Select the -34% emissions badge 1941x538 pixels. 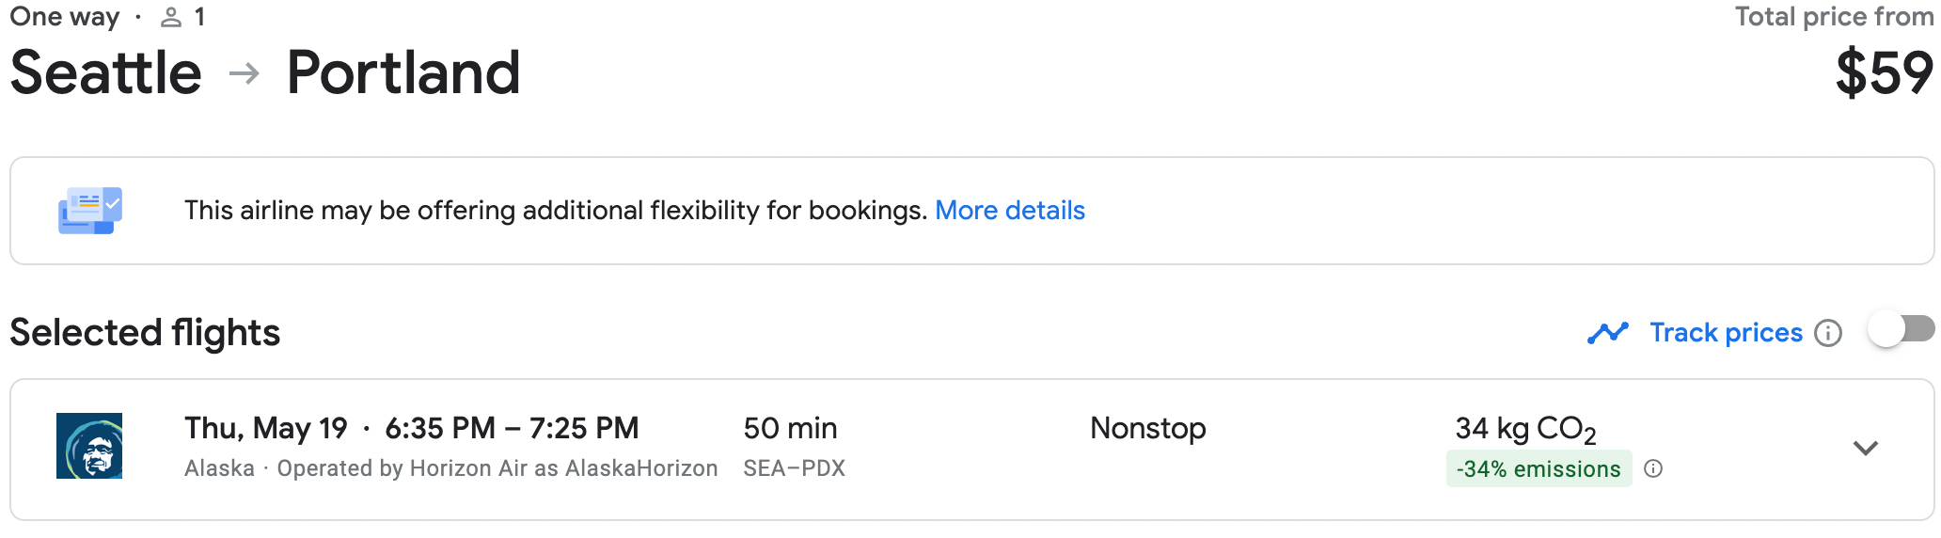[1539, 468]
